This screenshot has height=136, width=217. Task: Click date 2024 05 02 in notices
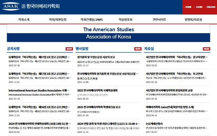[14, 132]
